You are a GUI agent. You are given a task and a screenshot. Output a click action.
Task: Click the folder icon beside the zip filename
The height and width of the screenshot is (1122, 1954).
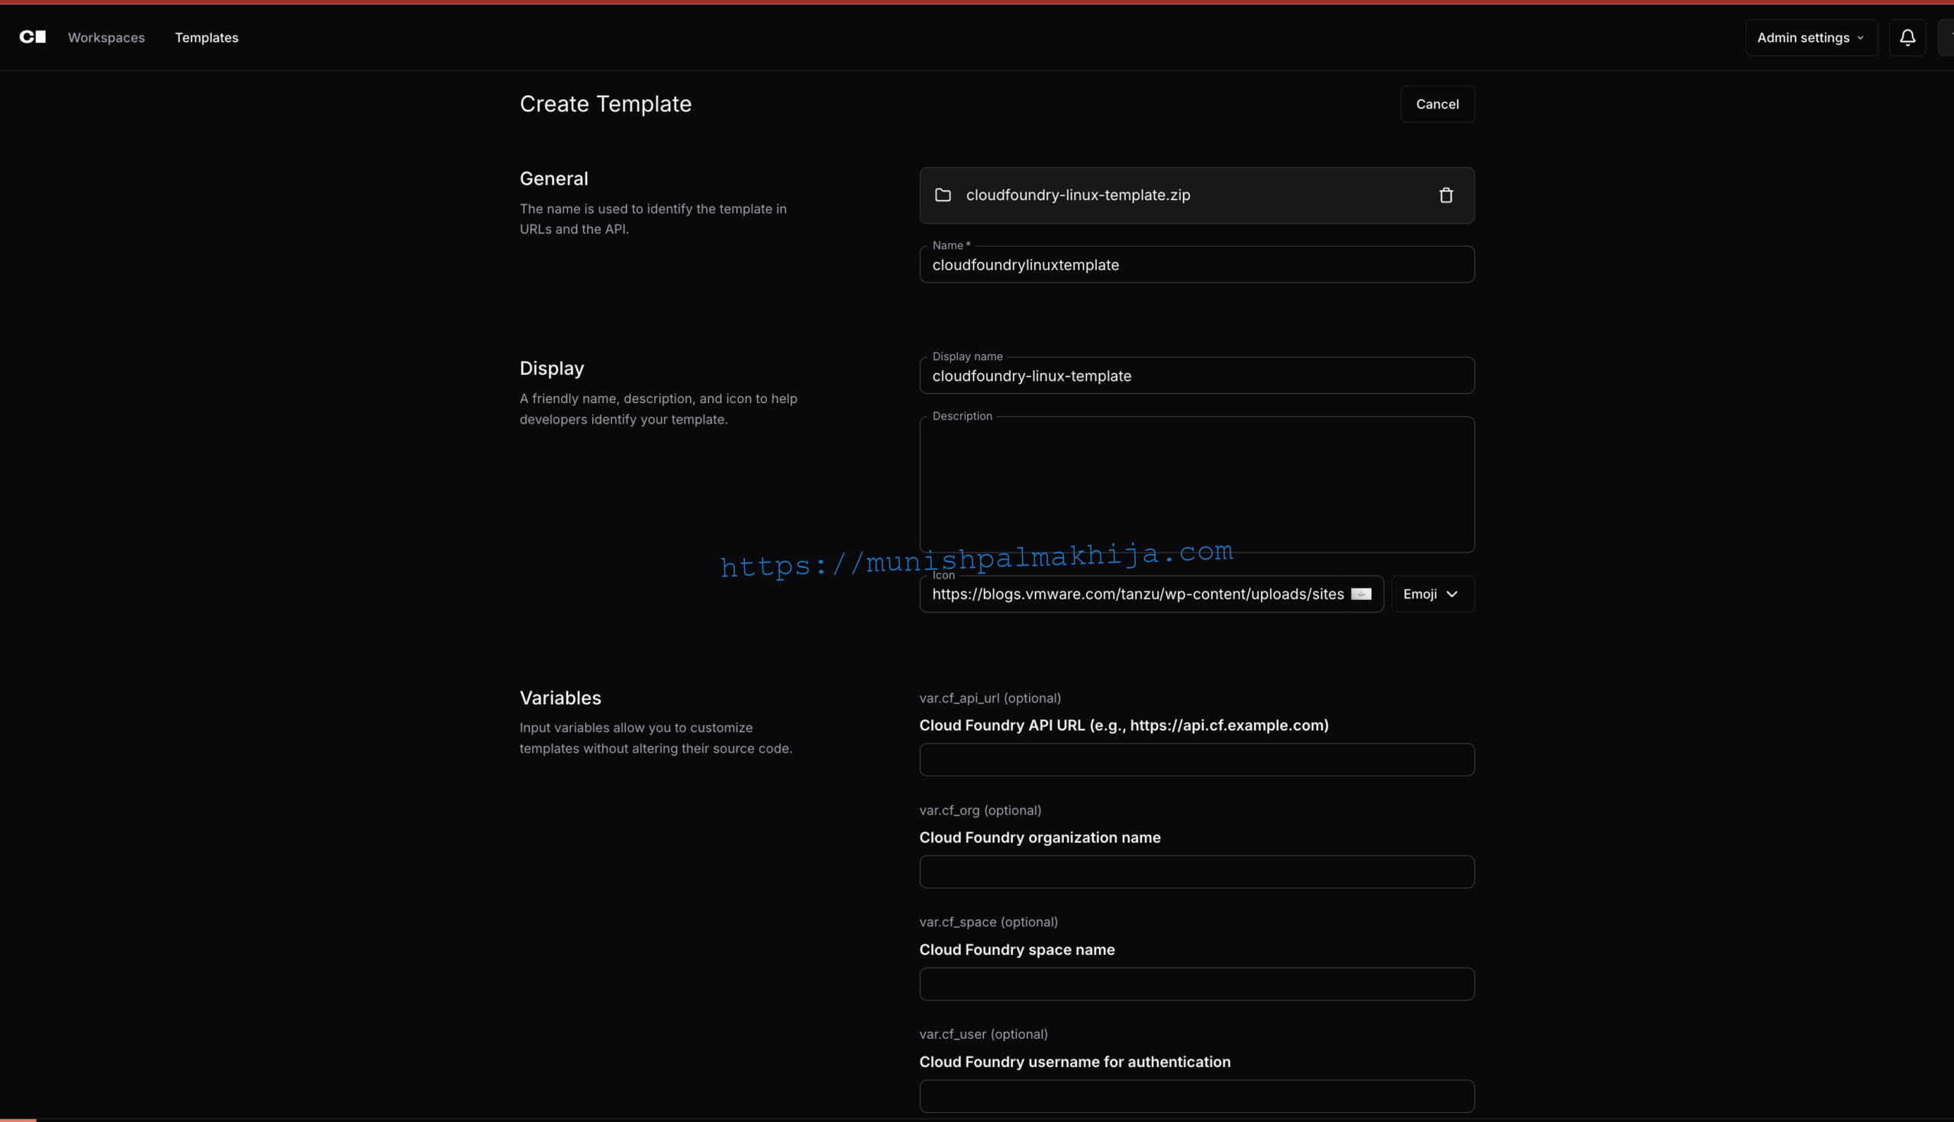pyautogui.click(x=943, y=195)
